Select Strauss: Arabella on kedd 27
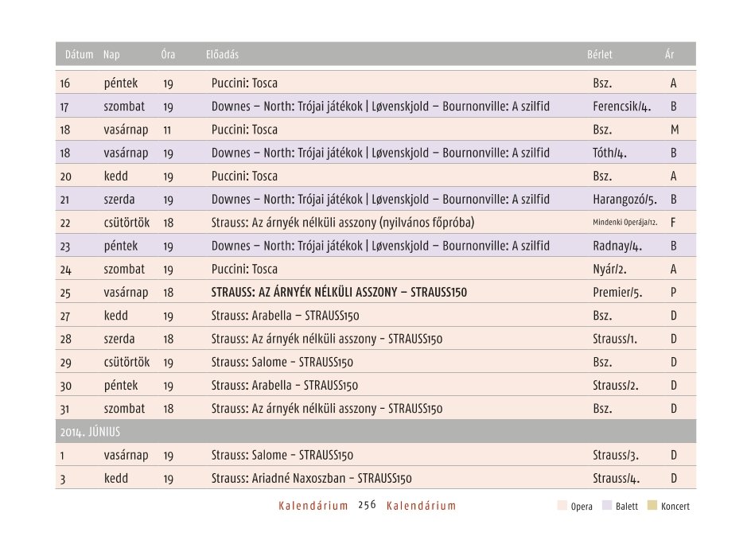This screenshot has height=540, width=751. tap(285, 316)
